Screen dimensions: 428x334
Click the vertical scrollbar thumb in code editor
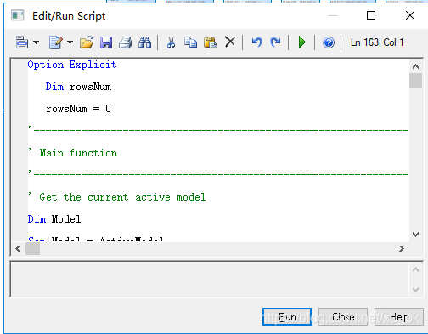click(x=415, y=81)
